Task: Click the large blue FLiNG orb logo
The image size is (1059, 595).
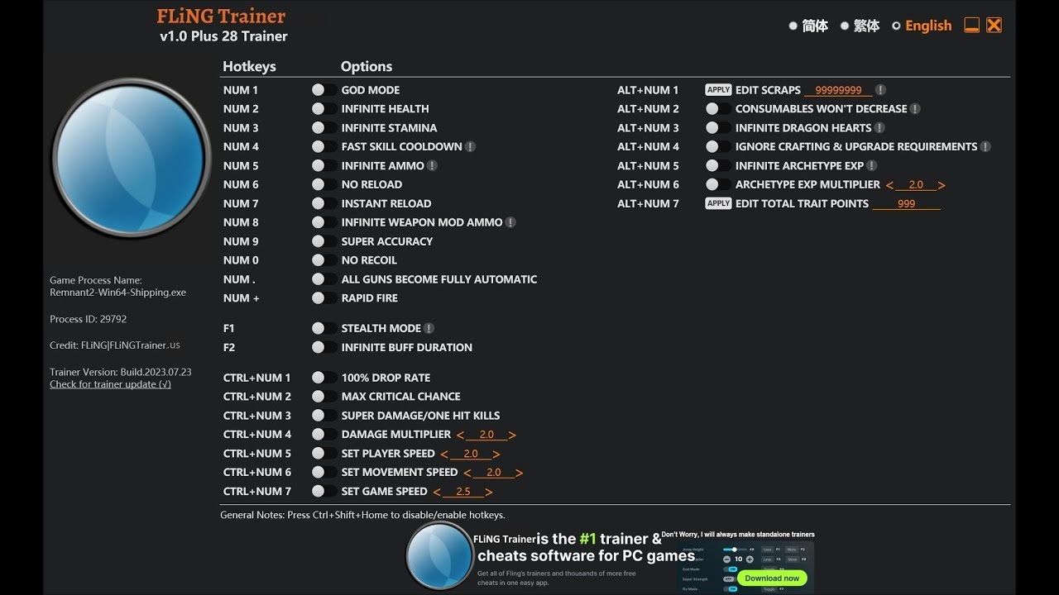Action: (131, 159)
